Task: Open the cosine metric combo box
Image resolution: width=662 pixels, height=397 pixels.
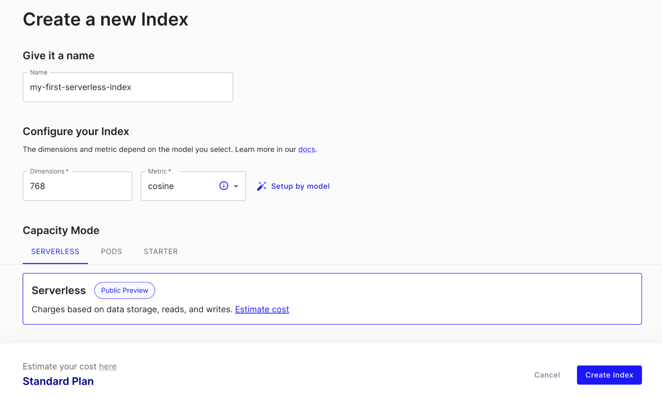Action: [193, 186]
